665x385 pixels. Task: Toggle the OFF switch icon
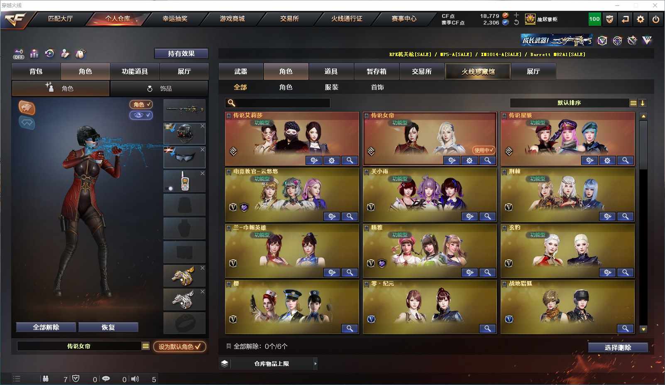point(19,54)
